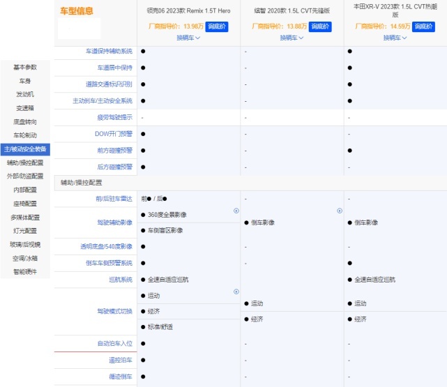Open 前方碰撞预警 parameter link
This screenshot has height=387, width=447.
115,151
